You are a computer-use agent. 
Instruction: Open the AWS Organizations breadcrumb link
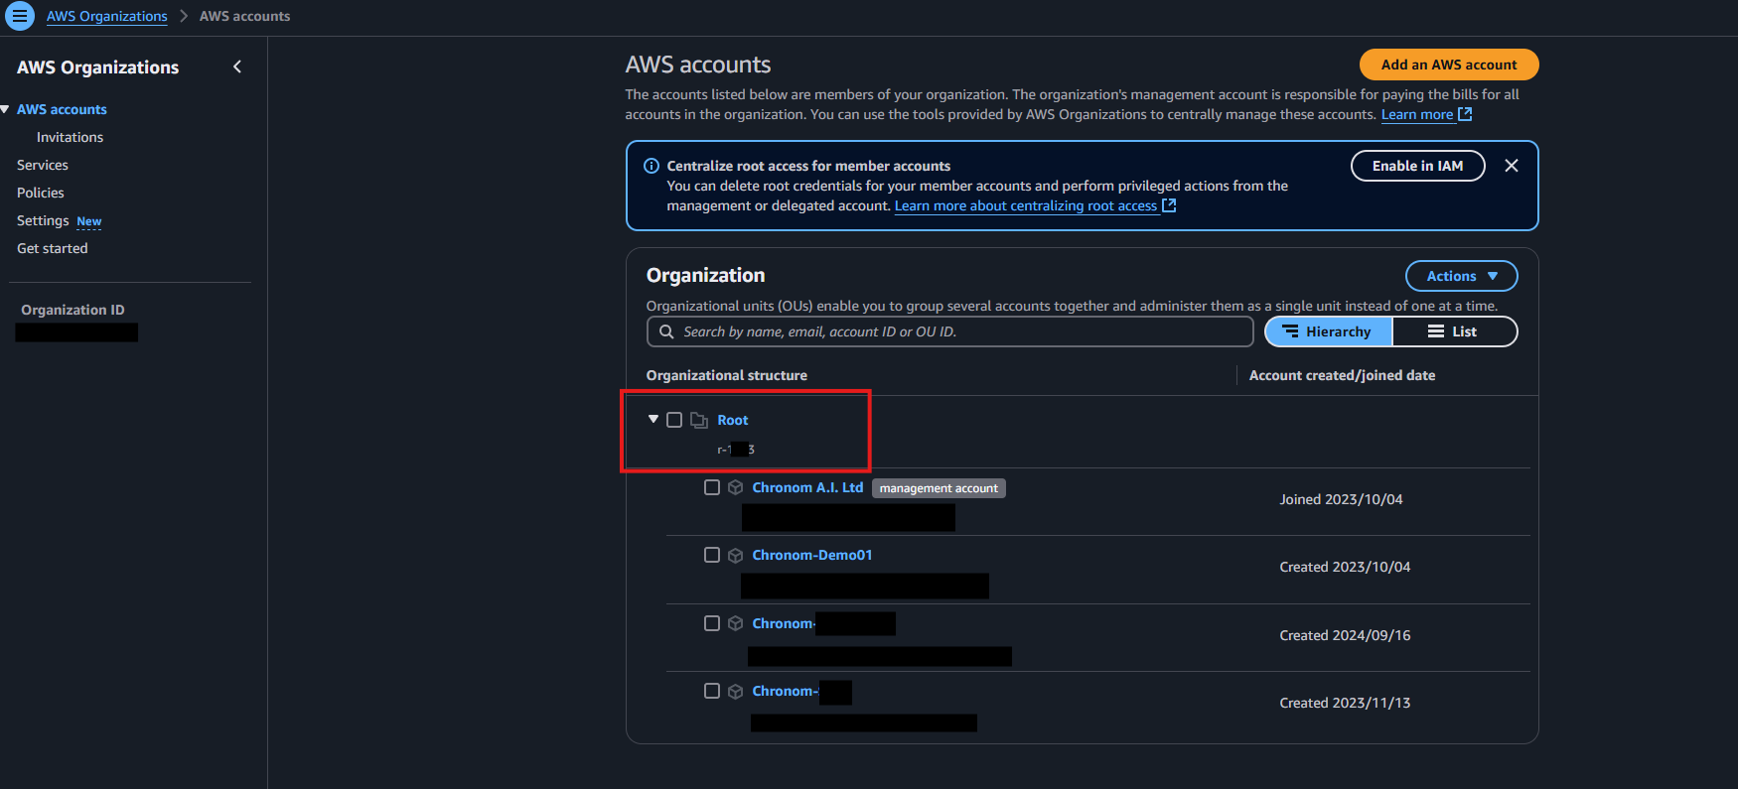107,16
